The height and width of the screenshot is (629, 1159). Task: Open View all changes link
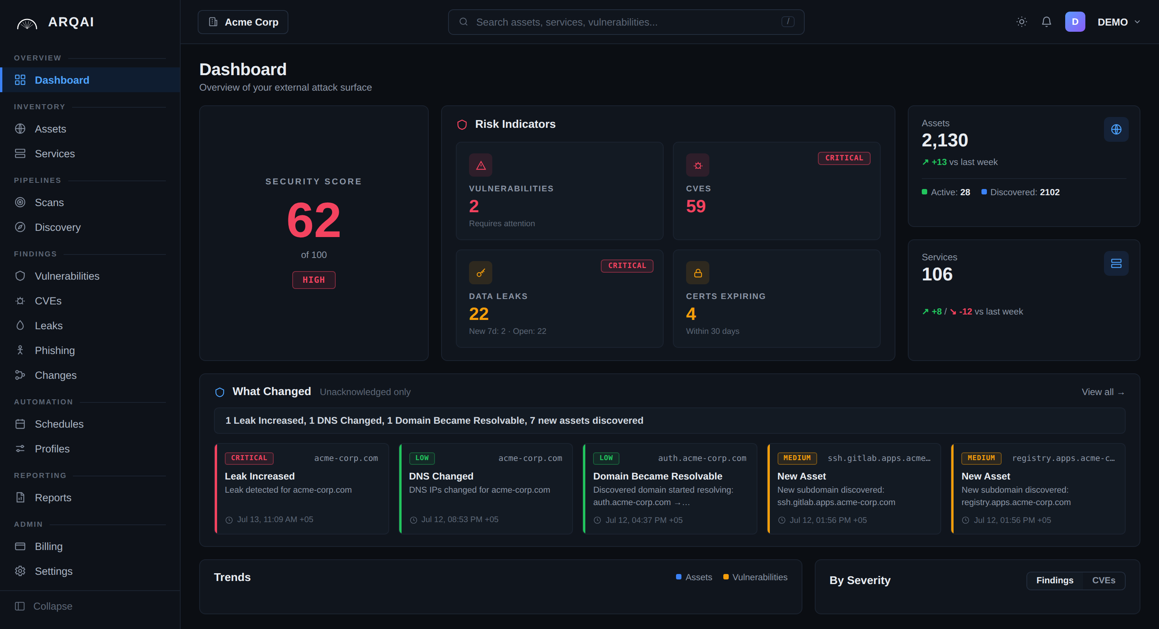pyautogui.click(x=1103, y=392)
